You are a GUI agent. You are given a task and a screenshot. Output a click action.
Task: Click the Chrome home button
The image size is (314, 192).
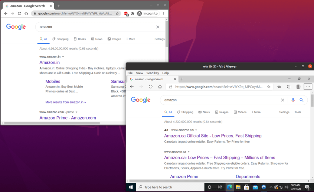coord(26,13)
